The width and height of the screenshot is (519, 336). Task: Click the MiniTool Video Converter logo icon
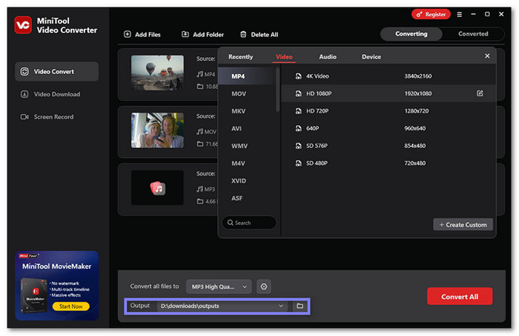click(x=23, y=25)
